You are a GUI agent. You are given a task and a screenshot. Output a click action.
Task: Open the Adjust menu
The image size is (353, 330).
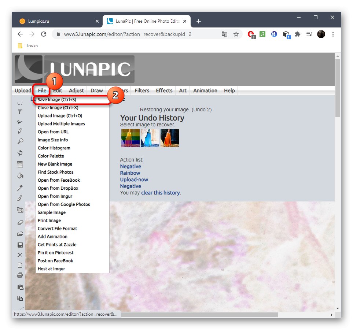[76, 90]
